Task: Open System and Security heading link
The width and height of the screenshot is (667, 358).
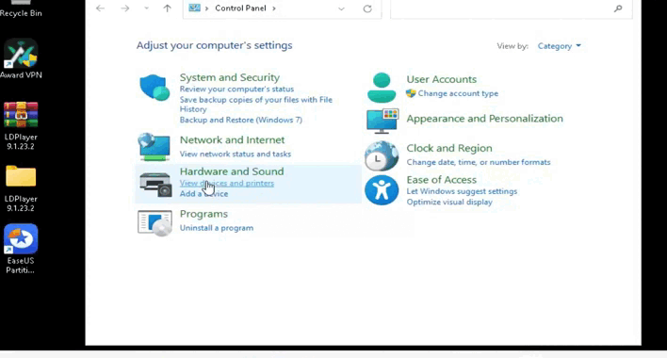Action: [x=230, y=77]
